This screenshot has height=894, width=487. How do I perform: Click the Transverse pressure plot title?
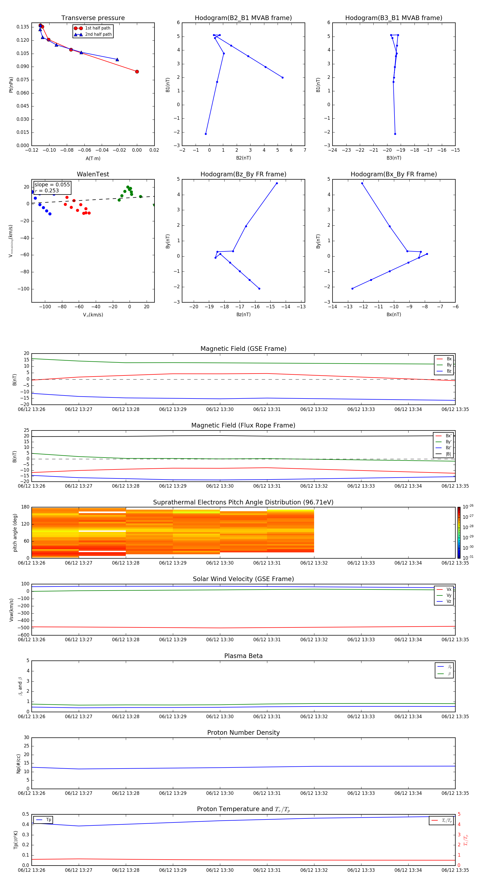[93, 18]
